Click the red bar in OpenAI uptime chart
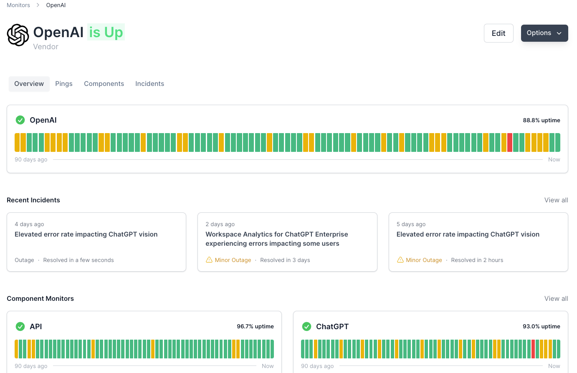The height and width of the screenshot is (373, 577). pos(510,143)
